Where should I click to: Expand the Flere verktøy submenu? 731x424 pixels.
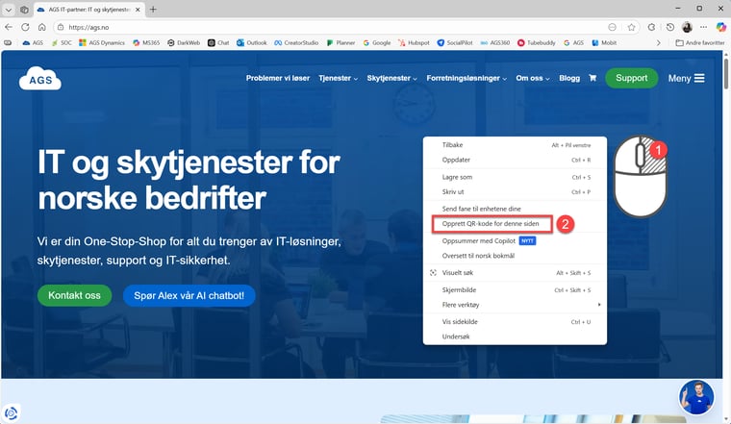pyautogui.click(x=515, y=305)
